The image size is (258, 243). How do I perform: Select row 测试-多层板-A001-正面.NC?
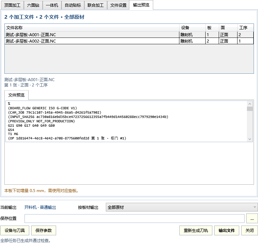[129, 35]
